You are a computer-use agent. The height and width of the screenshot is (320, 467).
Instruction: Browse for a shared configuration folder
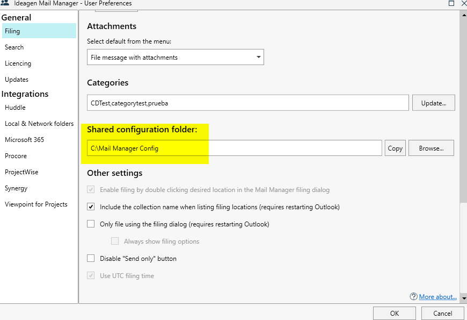(430, 148)
